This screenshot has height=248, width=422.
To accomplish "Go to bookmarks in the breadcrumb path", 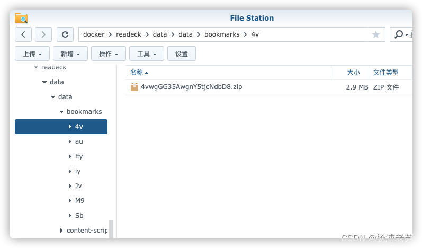I will [222, 34].
